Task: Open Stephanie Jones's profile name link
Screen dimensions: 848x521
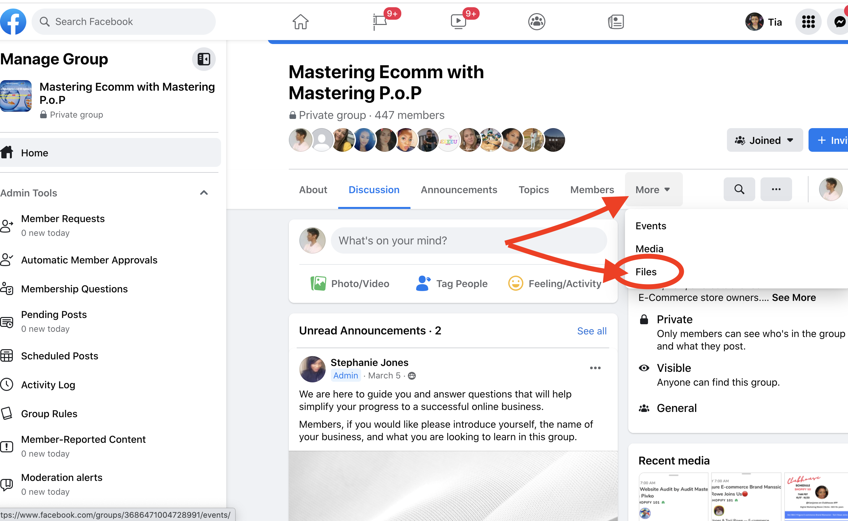Action: pos(369,362)
